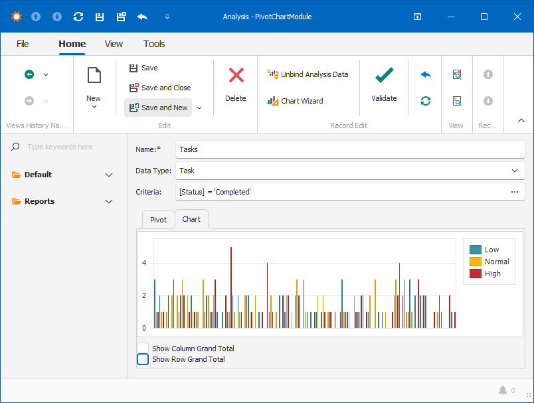The width and height of the screenshot is (534, 403).
Task: Click the Low legend color swatch
Action: point(475,250)
